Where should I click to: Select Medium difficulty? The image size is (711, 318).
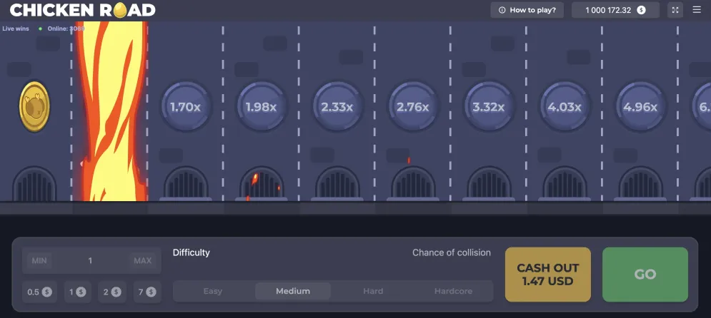coord(293,291)
